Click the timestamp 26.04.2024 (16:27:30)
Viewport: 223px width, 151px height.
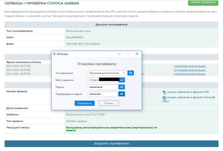(18, 66)
